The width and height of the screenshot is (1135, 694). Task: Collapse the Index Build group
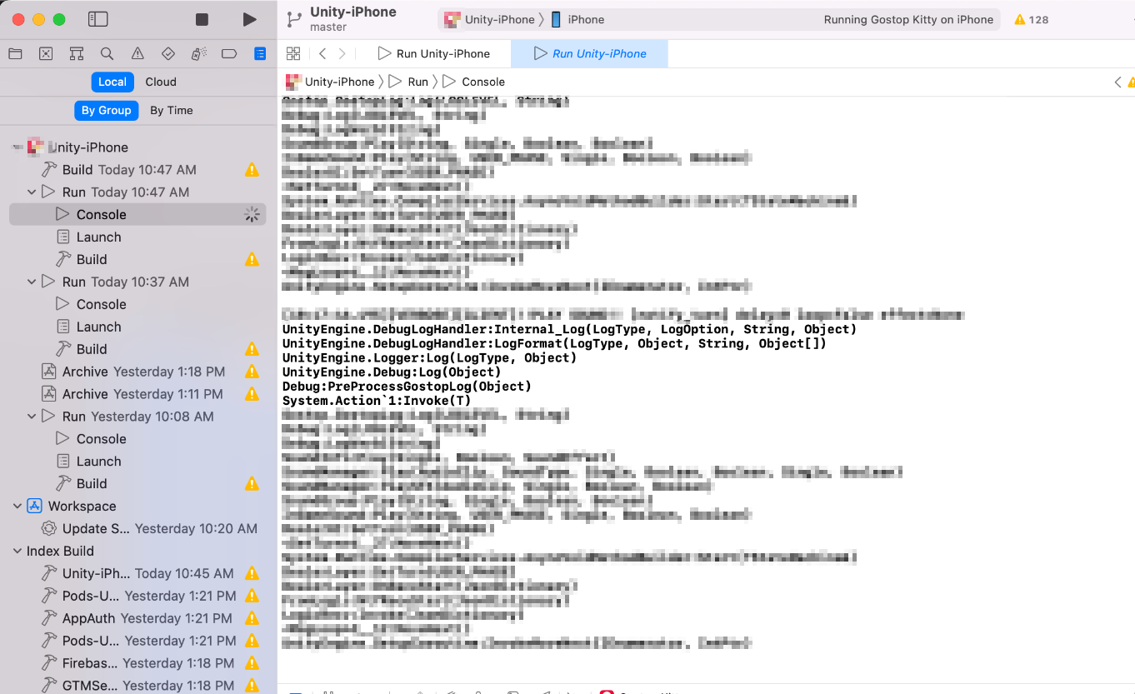(x=17, y=551)
